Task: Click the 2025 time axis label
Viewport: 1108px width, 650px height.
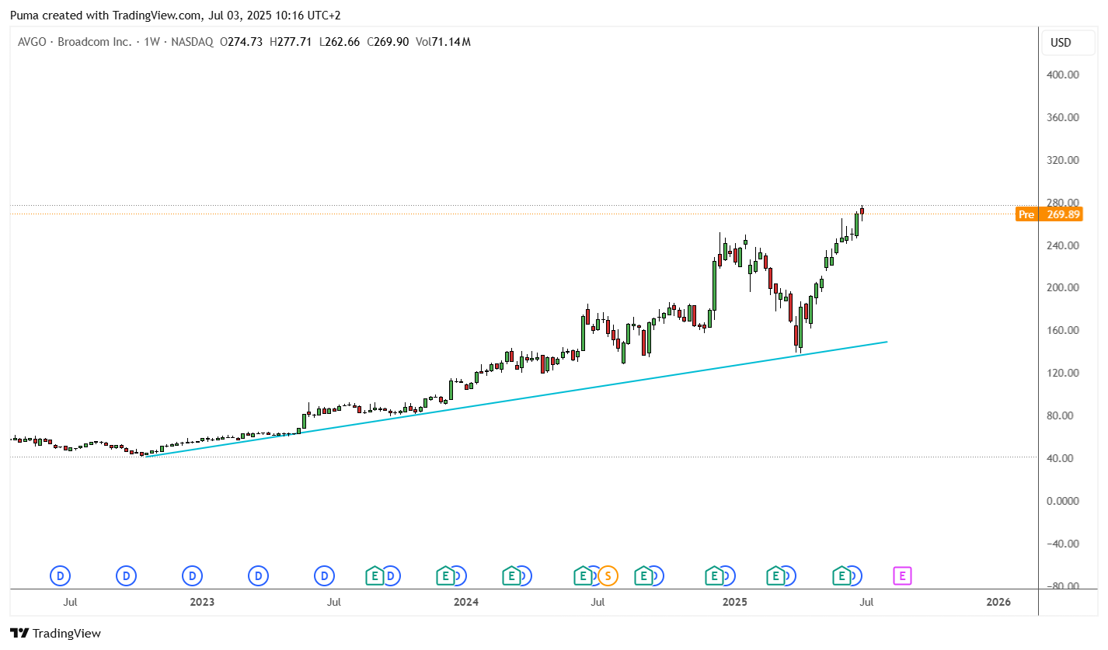Action: pyautogui.click(x=734, y=602)
